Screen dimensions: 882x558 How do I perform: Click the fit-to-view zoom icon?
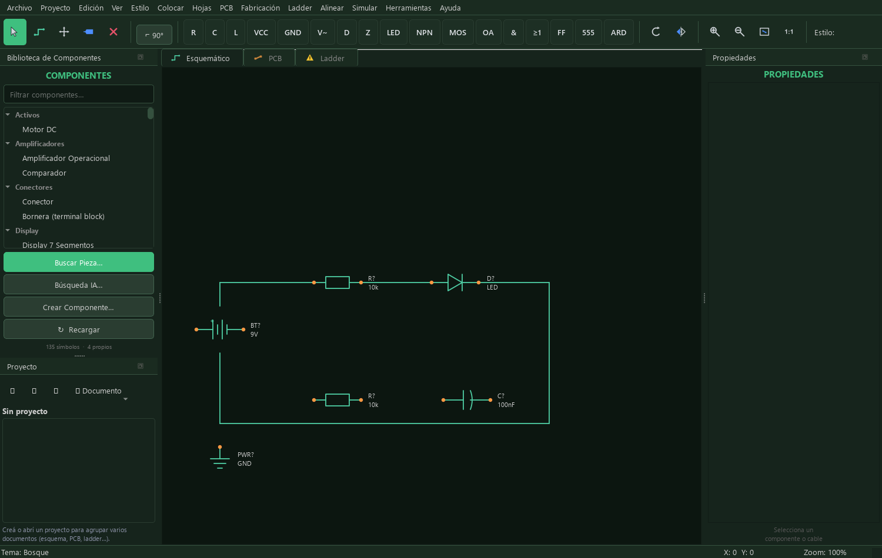[764, 32]
